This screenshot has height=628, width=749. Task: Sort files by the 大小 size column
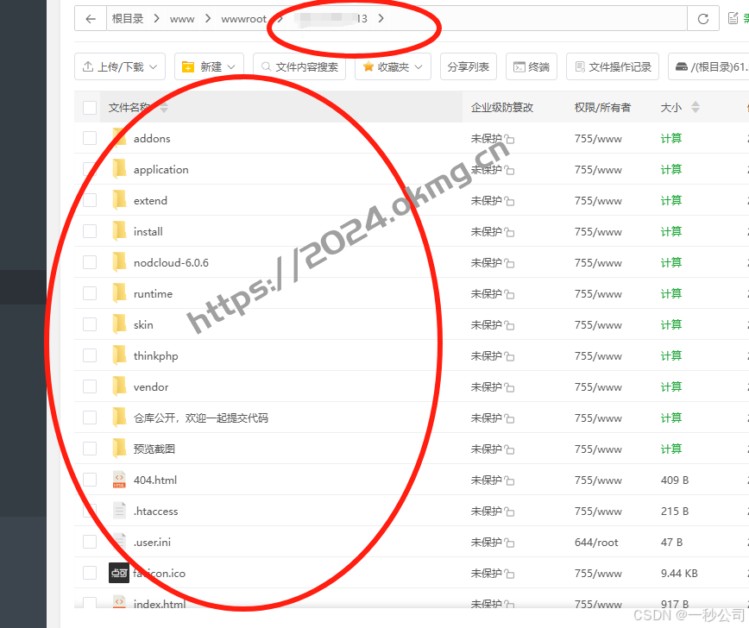tap(671, 107)
